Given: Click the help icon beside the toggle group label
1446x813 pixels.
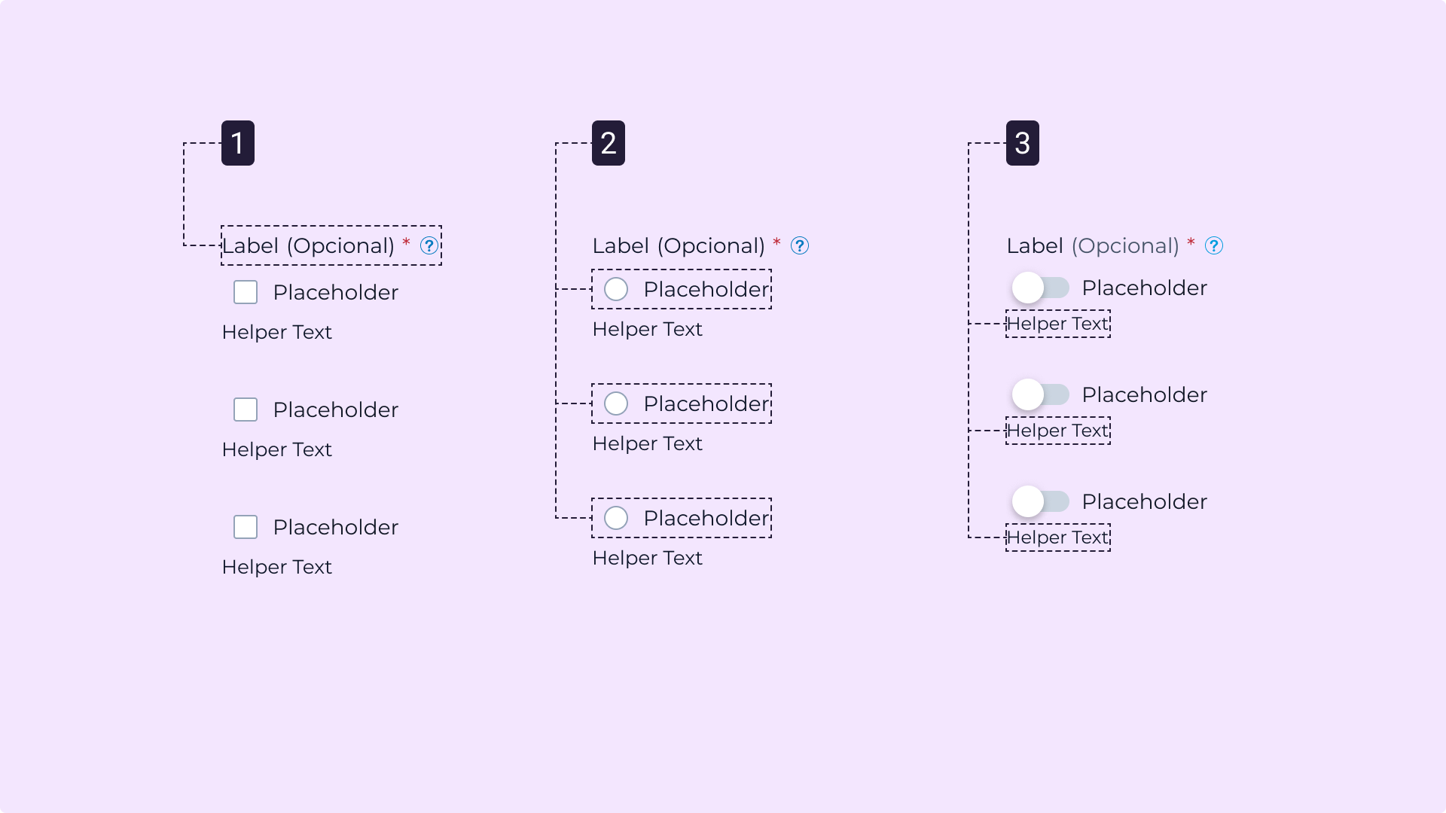Looking at the screenshot, I should 1214,246.
